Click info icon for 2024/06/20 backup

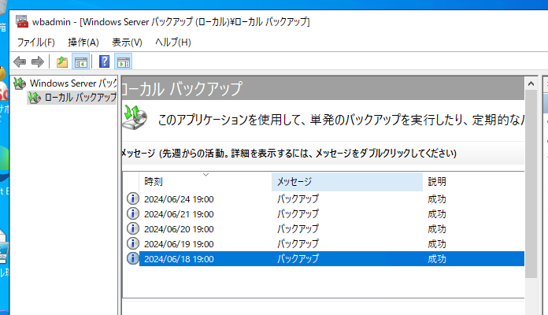tap(133, 228)
